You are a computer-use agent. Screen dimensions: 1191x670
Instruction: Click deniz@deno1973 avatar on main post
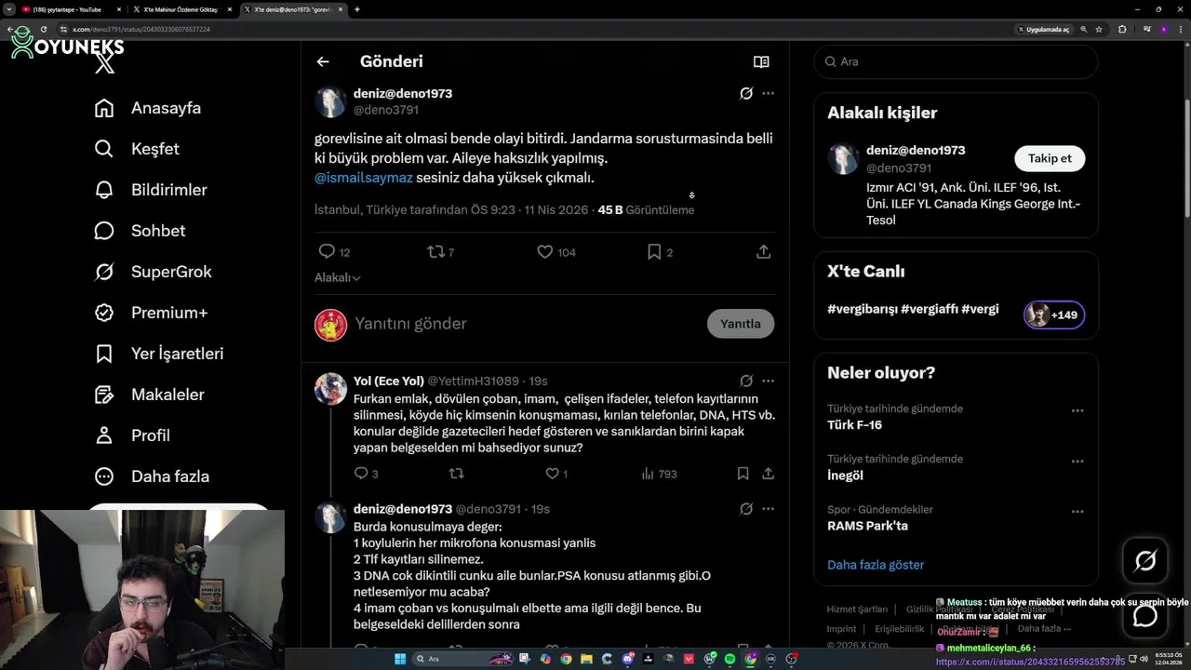pos(330,101)
